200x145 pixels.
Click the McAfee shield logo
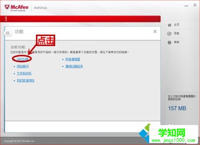[7, 7]
